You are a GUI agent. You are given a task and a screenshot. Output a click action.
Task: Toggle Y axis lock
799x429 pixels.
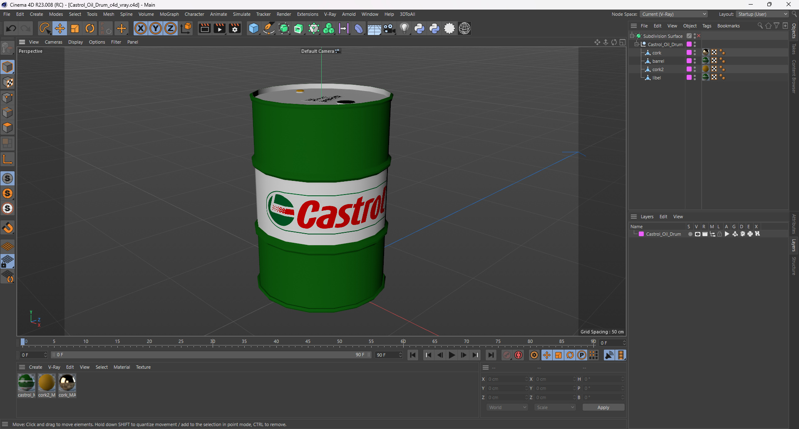[156, 28]
